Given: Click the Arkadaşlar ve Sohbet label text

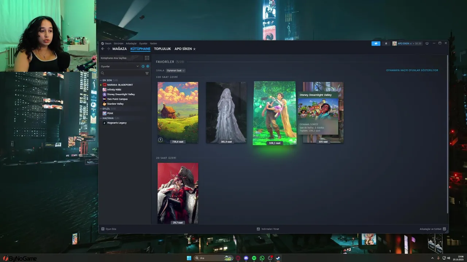Looking at the screenshot, I should pos(431,229).
